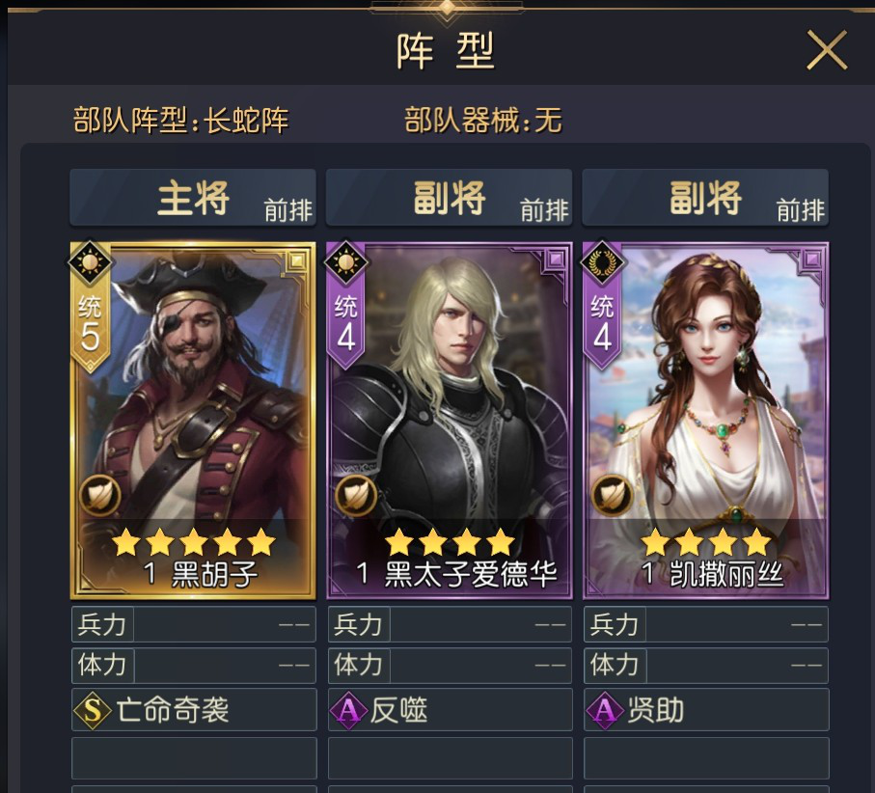
Task: Click the laurel wreath emblem on 凯撒丽丝 card
Action: [x=602, y=260]
